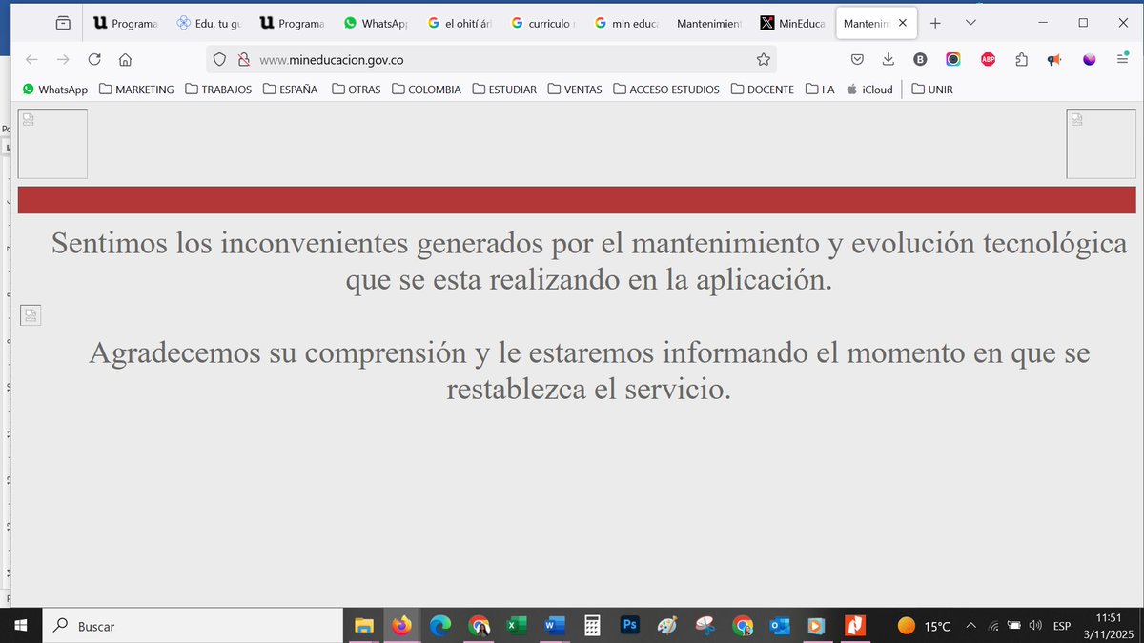Open File Explorer from the taskbar
Screen dimensions: 1144x643
(x=363, y=626)
